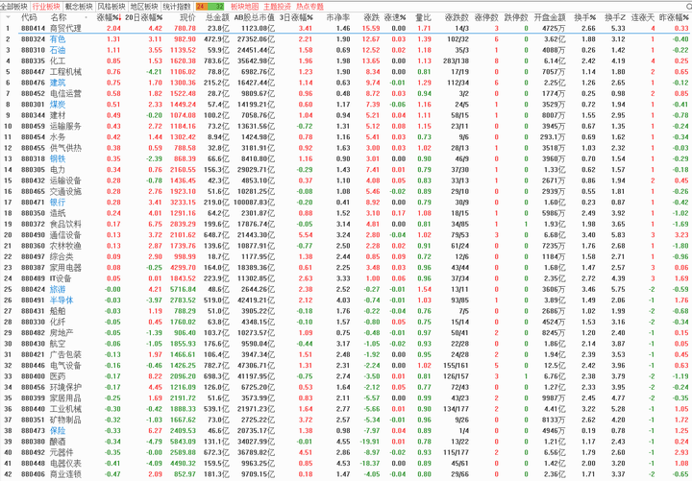Sort by the 涨停数 column header
Screen dimensions: 692x481
pos(486,17)
